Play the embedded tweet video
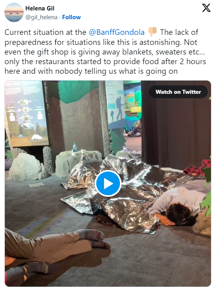The width and height of the screenshot is (215, 287). click(x=108, y=184)
